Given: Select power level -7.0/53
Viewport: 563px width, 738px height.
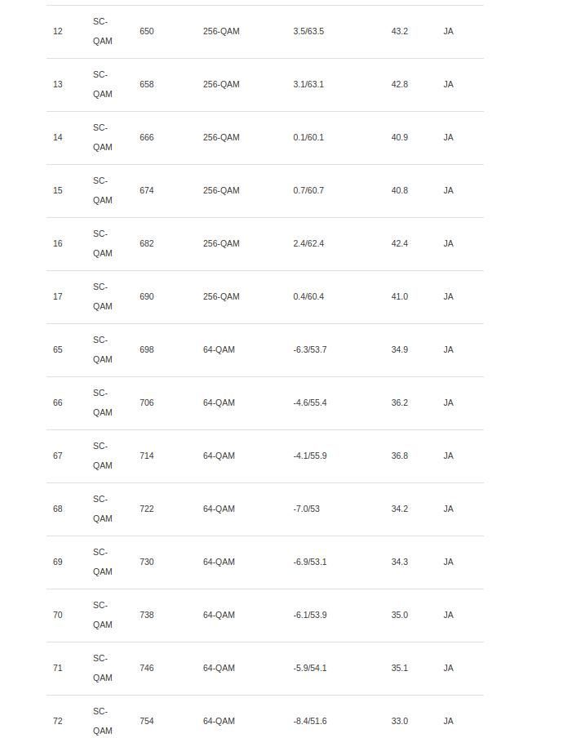Looking at the screenshot, I should coord(306,509).
